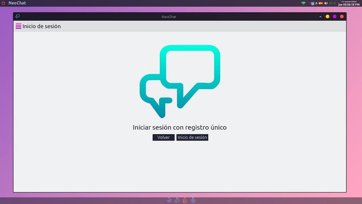Click the Wi-Fi icon in the system tray
This screenshot has height=204, width=362.
click(x=303, y=3)
